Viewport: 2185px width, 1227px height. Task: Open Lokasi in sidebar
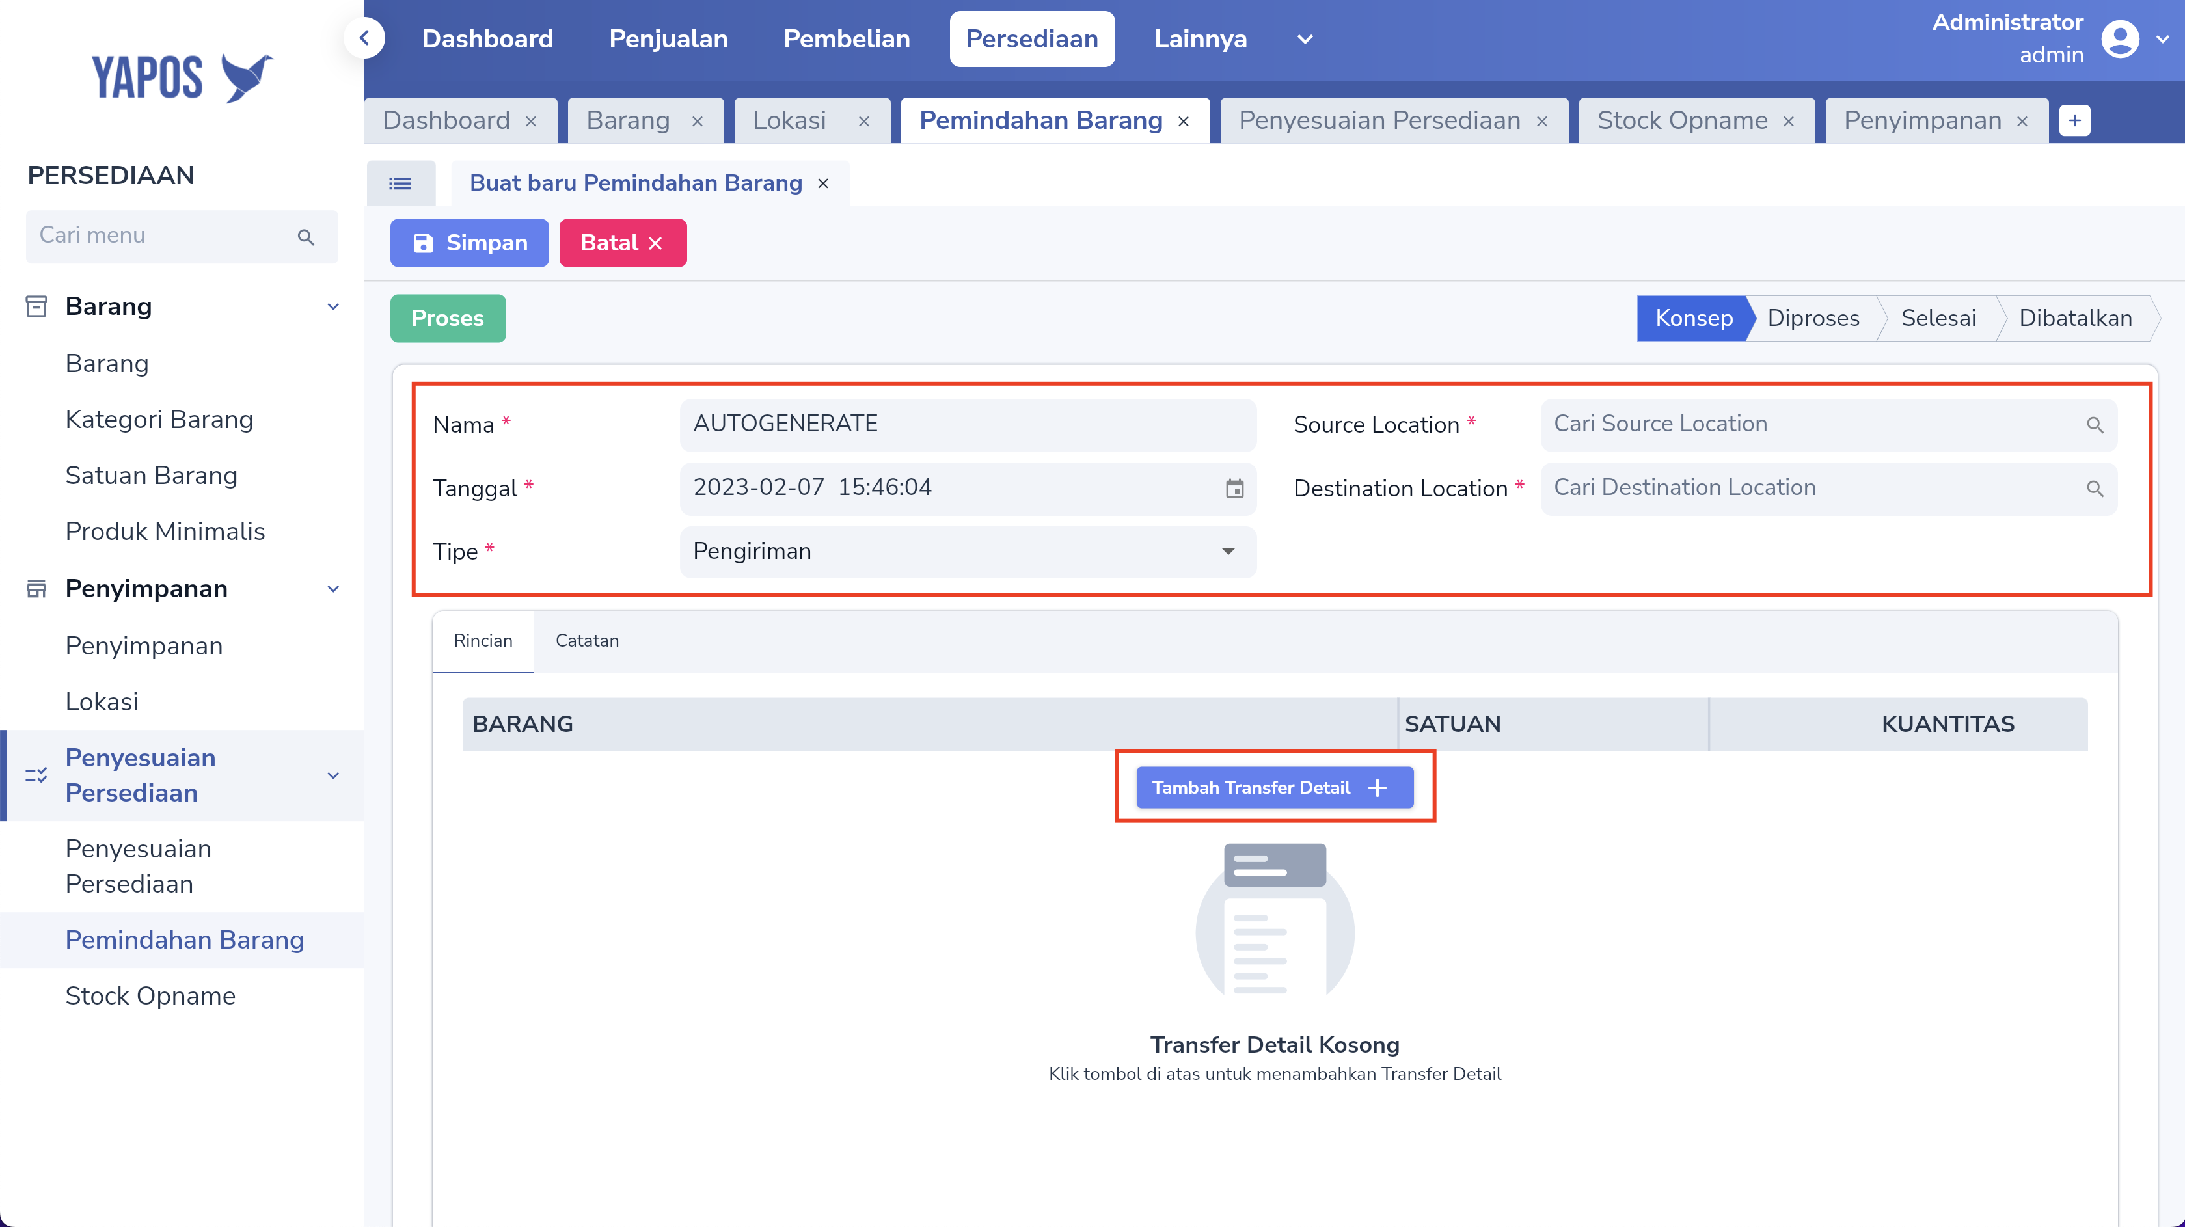(x=102, y=702)
